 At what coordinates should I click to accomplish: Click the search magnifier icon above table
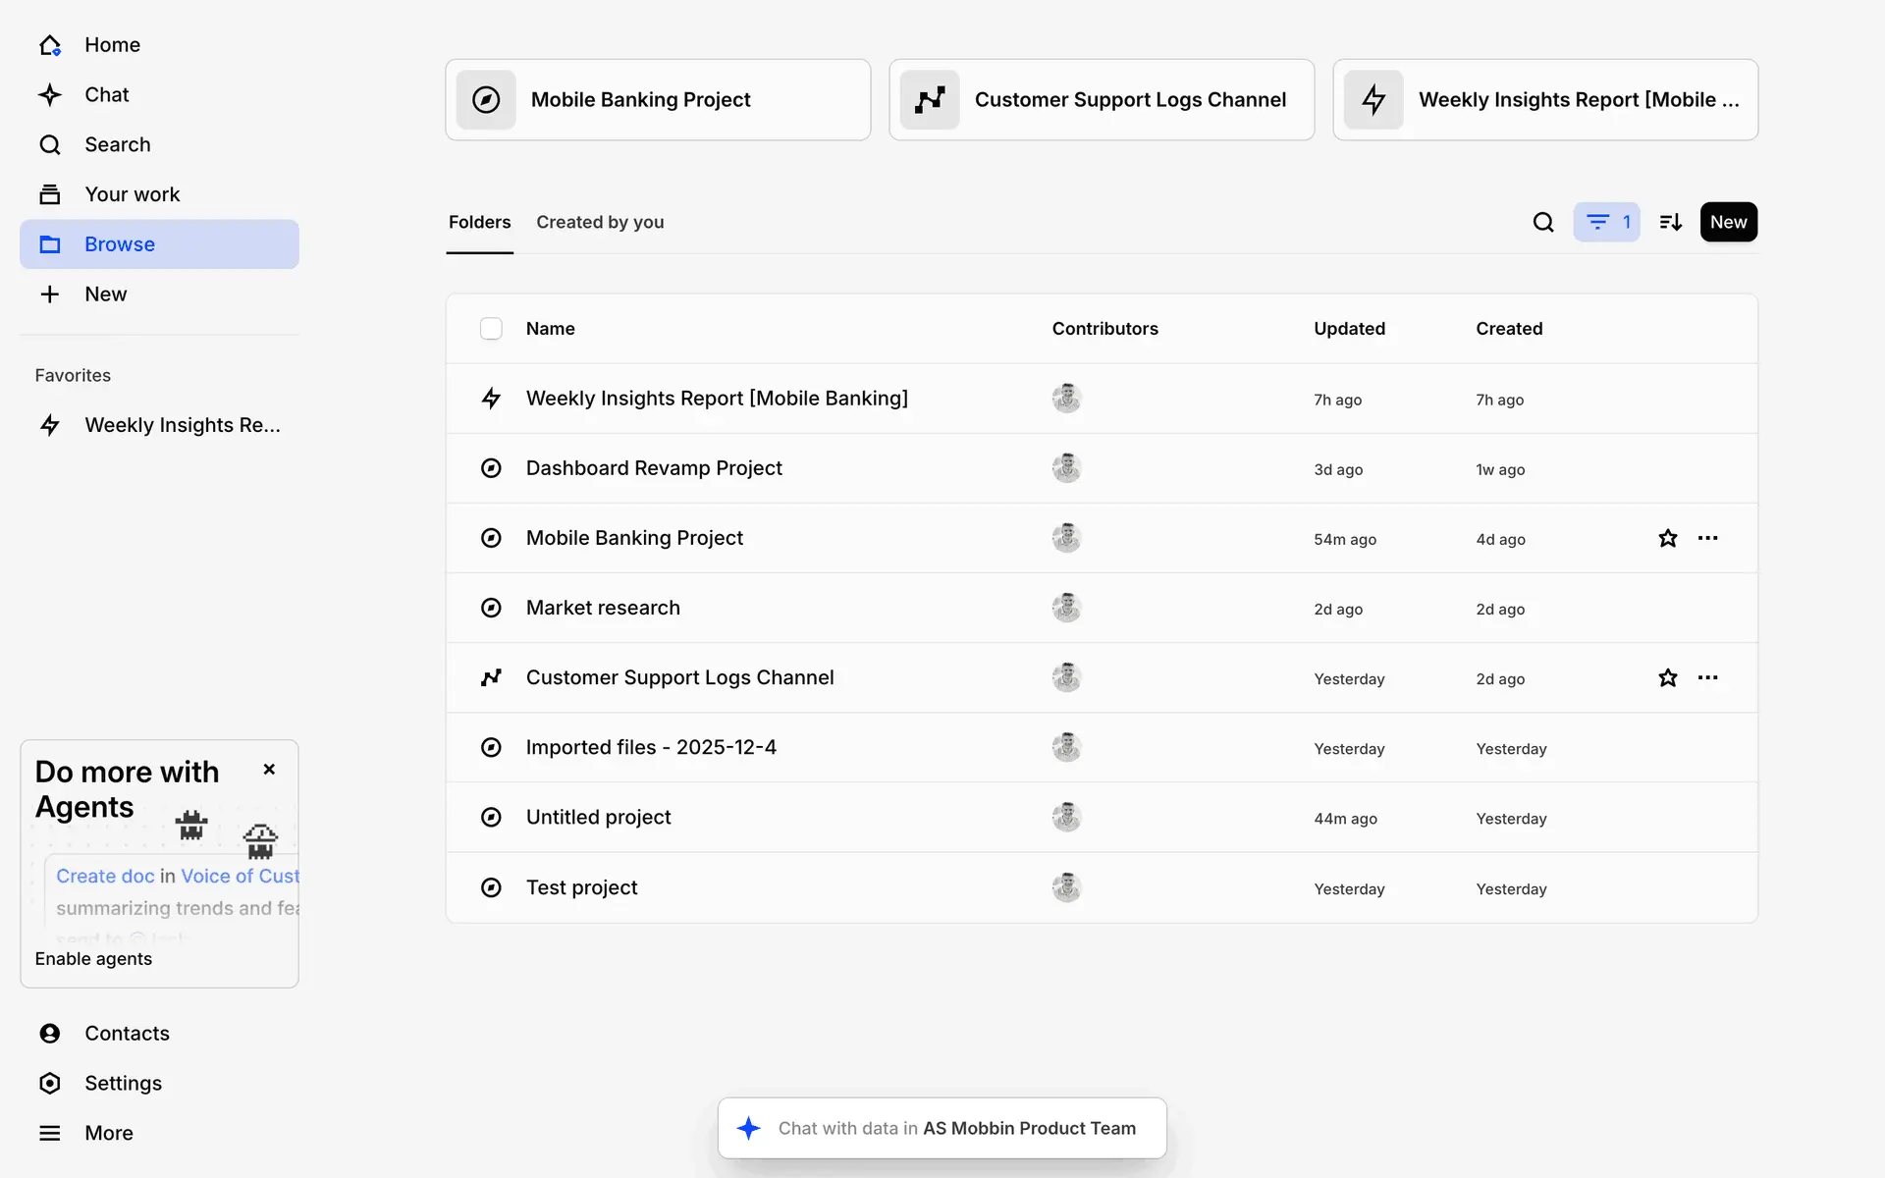pos(1543,223)
